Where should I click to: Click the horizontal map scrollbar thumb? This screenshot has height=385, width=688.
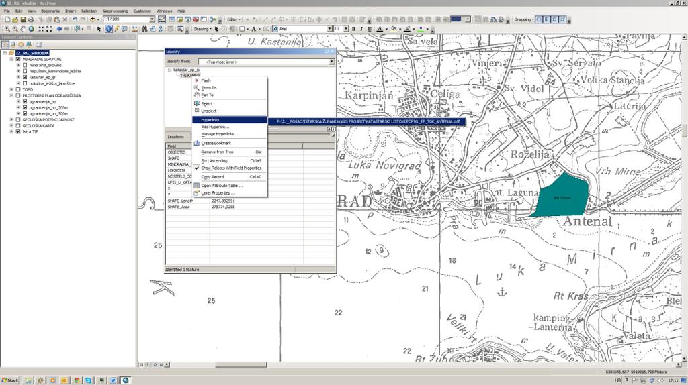pyautogui.click(x=241, y=364)
